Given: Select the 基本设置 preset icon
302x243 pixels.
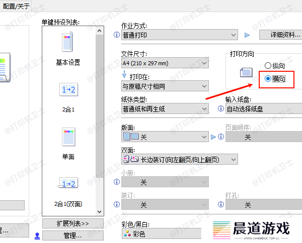Looking at the screenshot, I should [x=67, y=42].
